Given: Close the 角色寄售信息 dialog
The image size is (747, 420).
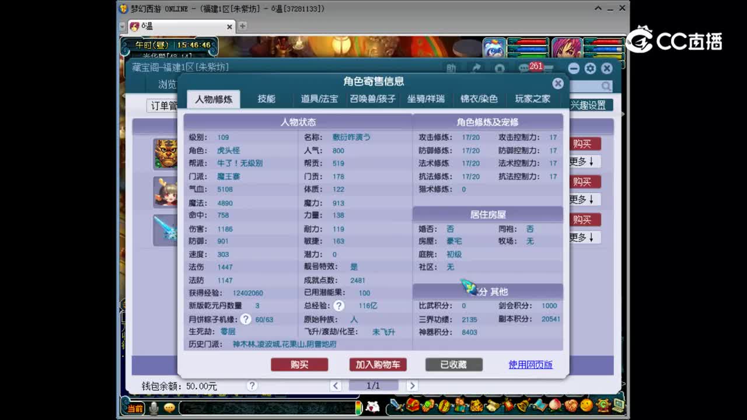Looking at the screenshot, I should tap(558, 83).
